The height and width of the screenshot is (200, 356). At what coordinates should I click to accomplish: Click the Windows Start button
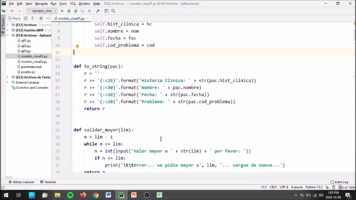point(6,195)
